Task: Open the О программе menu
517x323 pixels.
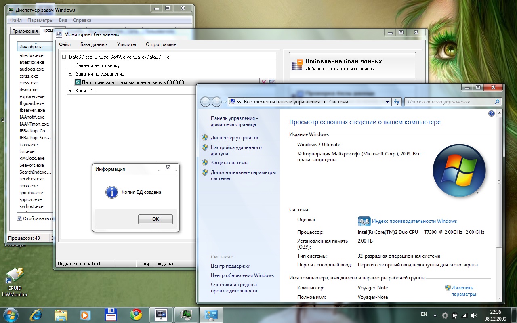Action: click(x=161, y=44)
